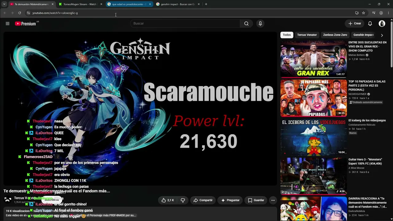Visit the Matias Bottero channel
Viewport: 393px width, 221px height.
click(356, 55)
